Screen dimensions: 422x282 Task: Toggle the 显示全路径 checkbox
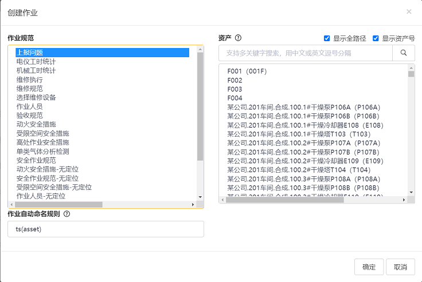[x=327, y=38]
